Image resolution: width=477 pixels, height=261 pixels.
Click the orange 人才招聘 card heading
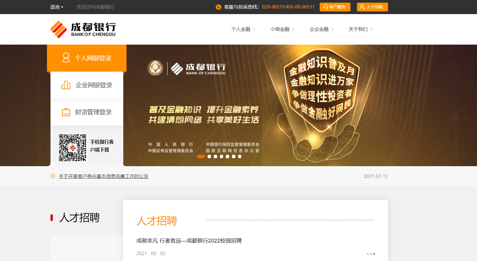click(157, 221)
